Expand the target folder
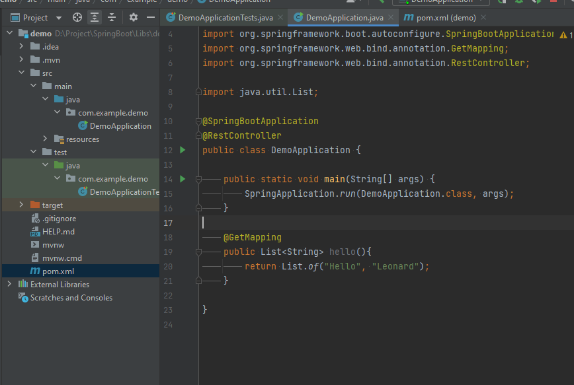 click(21, 205)
